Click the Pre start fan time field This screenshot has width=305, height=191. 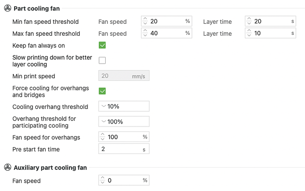coord(124,149)
